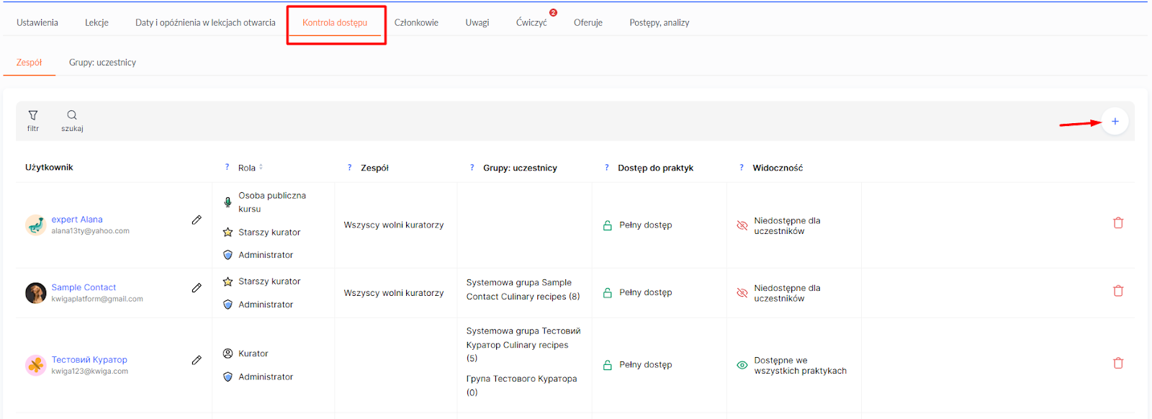The width and height of the screenshot is (1152, 419).
Task: Toggle crossed-eye visibility for Sample Contact
Action: click(742, 293)
